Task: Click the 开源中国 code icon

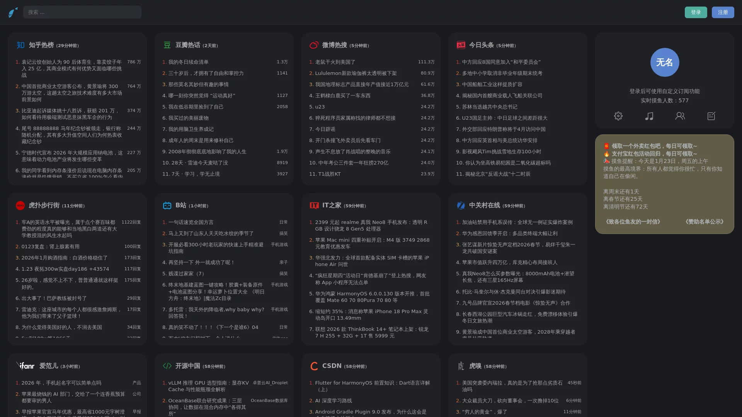Action: [167, 366]
